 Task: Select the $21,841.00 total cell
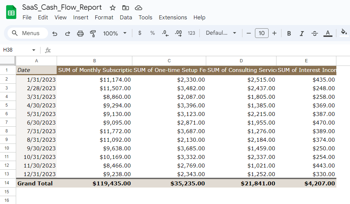click(241, 183)
